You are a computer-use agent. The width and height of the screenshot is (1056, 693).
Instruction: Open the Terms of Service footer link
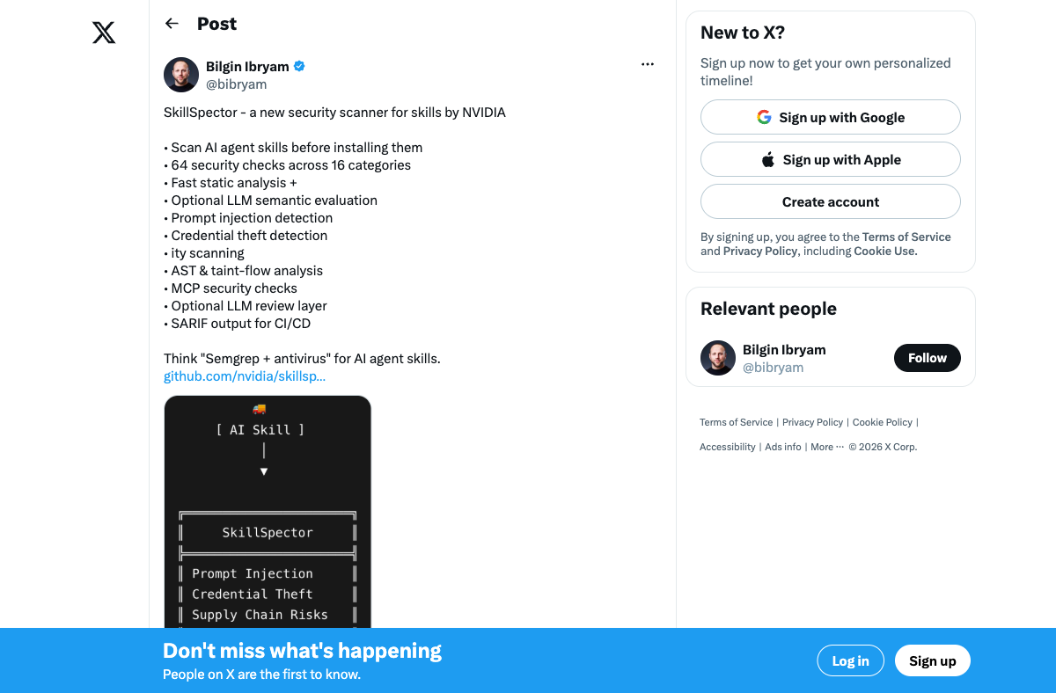(x=737, y=422)
